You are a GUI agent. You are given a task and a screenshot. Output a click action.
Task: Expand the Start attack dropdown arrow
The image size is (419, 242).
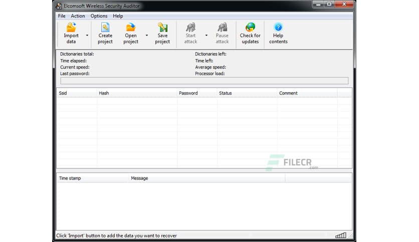206,35
